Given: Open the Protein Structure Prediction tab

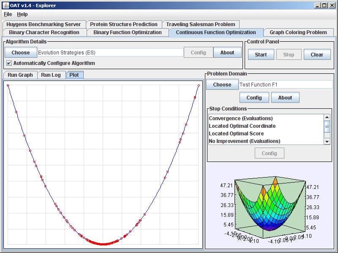Looking at the screenshot, I should click(123, 24).
